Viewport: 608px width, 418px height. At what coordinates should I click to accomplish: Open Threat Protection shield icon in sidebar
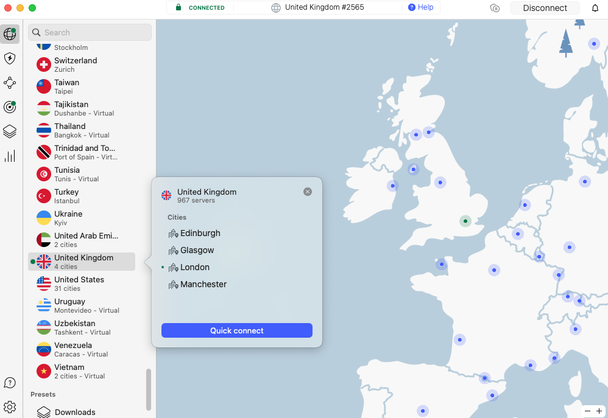(x=10, y=58)
